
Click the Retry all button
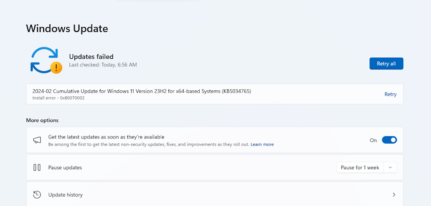(x=386, y=63)
